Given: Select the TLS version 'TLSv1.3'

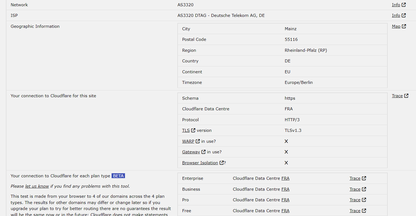Looking at the screenshot, I should 293,130.
